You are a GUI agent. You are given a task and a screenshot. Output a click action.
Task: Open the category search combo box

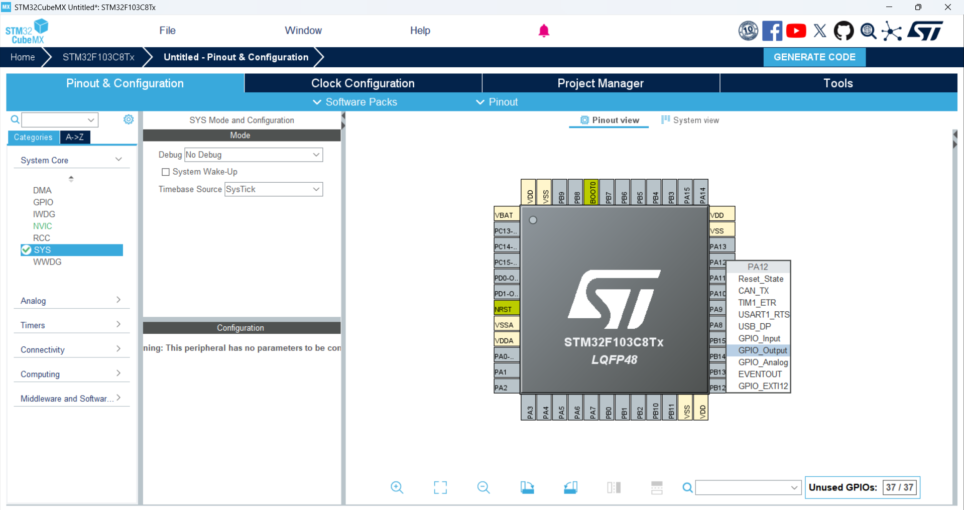coord(60,119)
